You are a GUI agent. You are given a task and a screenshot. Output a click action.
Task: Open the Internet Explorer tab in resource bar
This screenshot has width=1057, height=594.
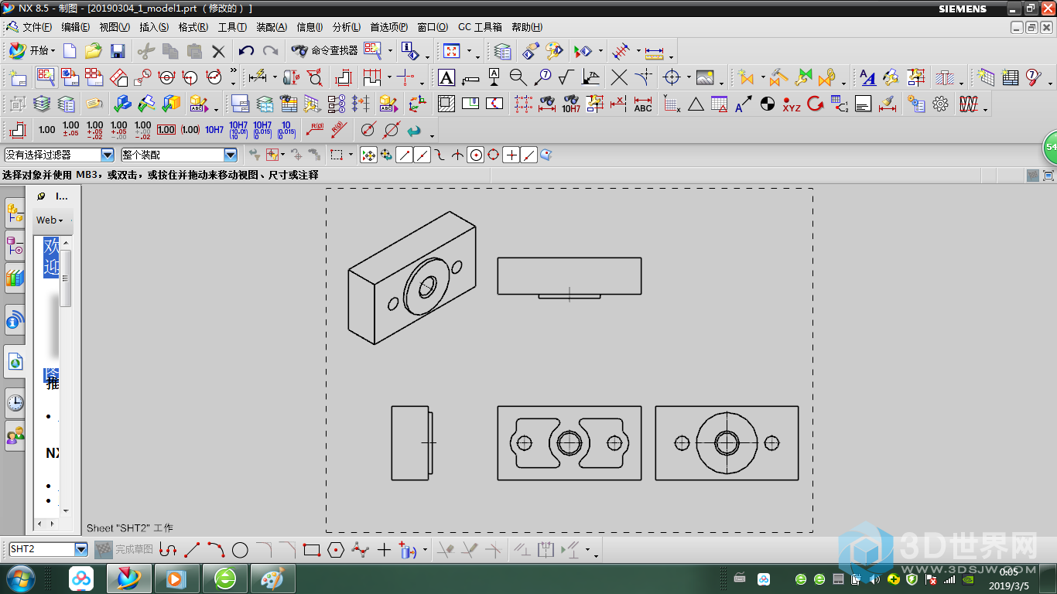pos(15,361)
